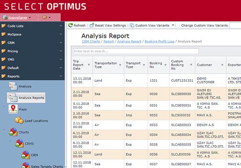Select cell SLCLE00036
The width and height of the screenshot is (241, 168).
pyautogui.click(x=182, y=154)
